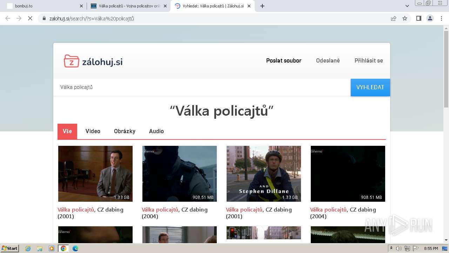The width and height of the screenshot is (449, 253).
Task: Open masked figure thumbnail 908.51 MB
Action: [x=180, y=174]
